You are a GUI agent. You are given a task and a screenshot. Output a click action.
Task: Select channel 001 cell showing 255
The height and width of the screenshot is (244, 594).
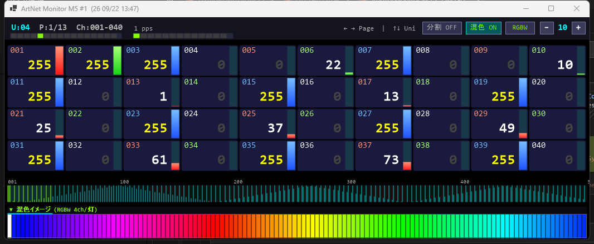point(36,61)
